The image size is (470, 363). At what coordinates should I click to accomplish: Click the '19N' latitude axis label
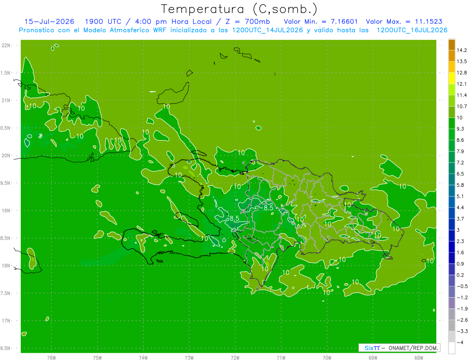(6, 210)
